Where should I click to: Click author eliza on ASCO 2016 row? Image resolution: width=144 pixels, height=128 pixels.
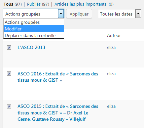[111, 74]
